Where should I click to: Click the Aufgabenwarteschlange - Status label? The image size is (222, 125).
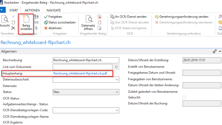click(x=26, y=104)
